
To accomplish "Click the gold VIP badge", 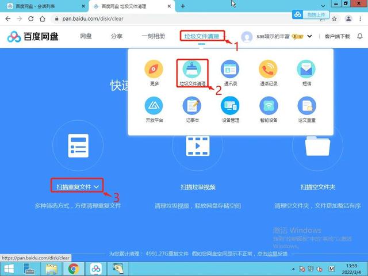I will tap(298, 37).
